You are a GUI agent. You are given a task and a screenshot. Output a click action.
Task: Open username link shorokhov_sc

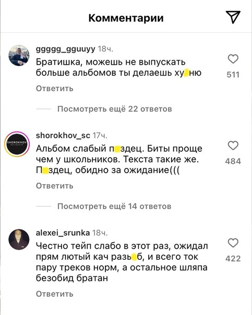pos(63,136)
